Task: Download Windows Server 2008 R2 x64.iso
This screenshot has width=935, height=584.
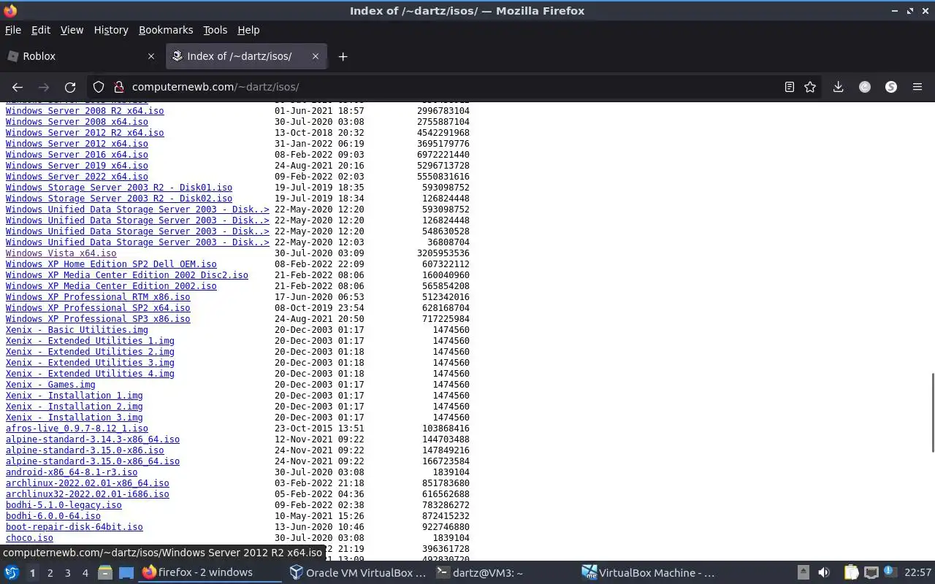Action: click(x=85, y=111)
